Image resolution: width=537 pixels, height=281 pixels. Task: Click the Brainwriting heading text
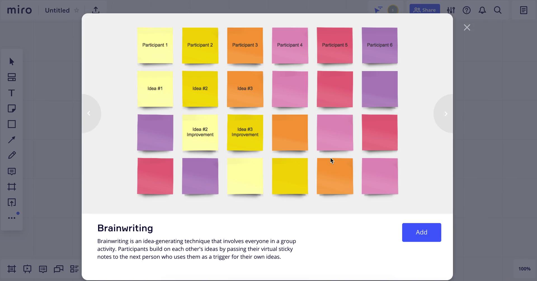click(125, 228)
